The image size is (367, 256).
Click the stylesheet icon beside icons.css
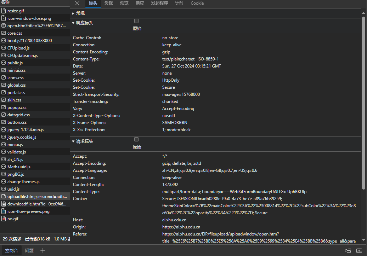(x=4, y=77)
